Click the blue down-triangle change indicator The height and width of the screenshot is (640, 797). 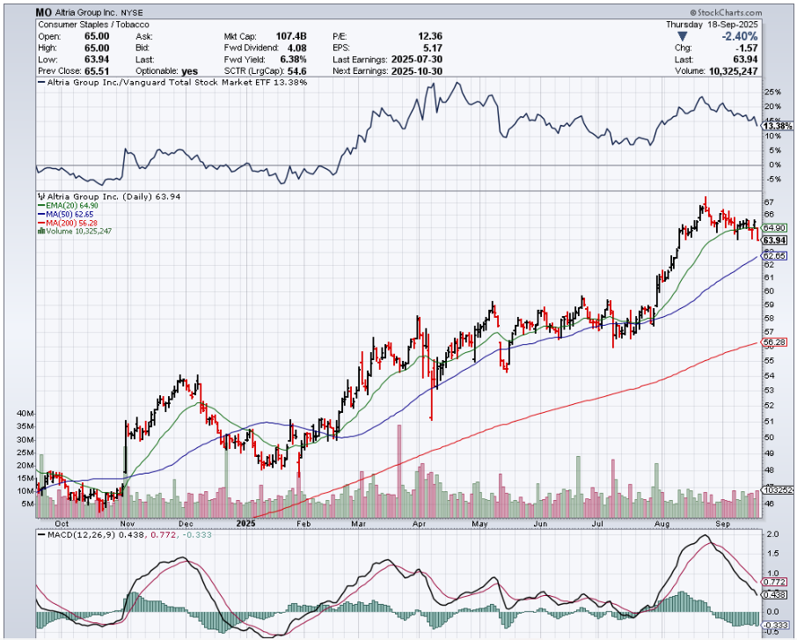point(683,37)
